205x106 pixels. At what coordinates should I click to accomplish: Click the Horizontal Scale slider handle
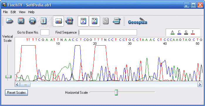click(116, 92)
